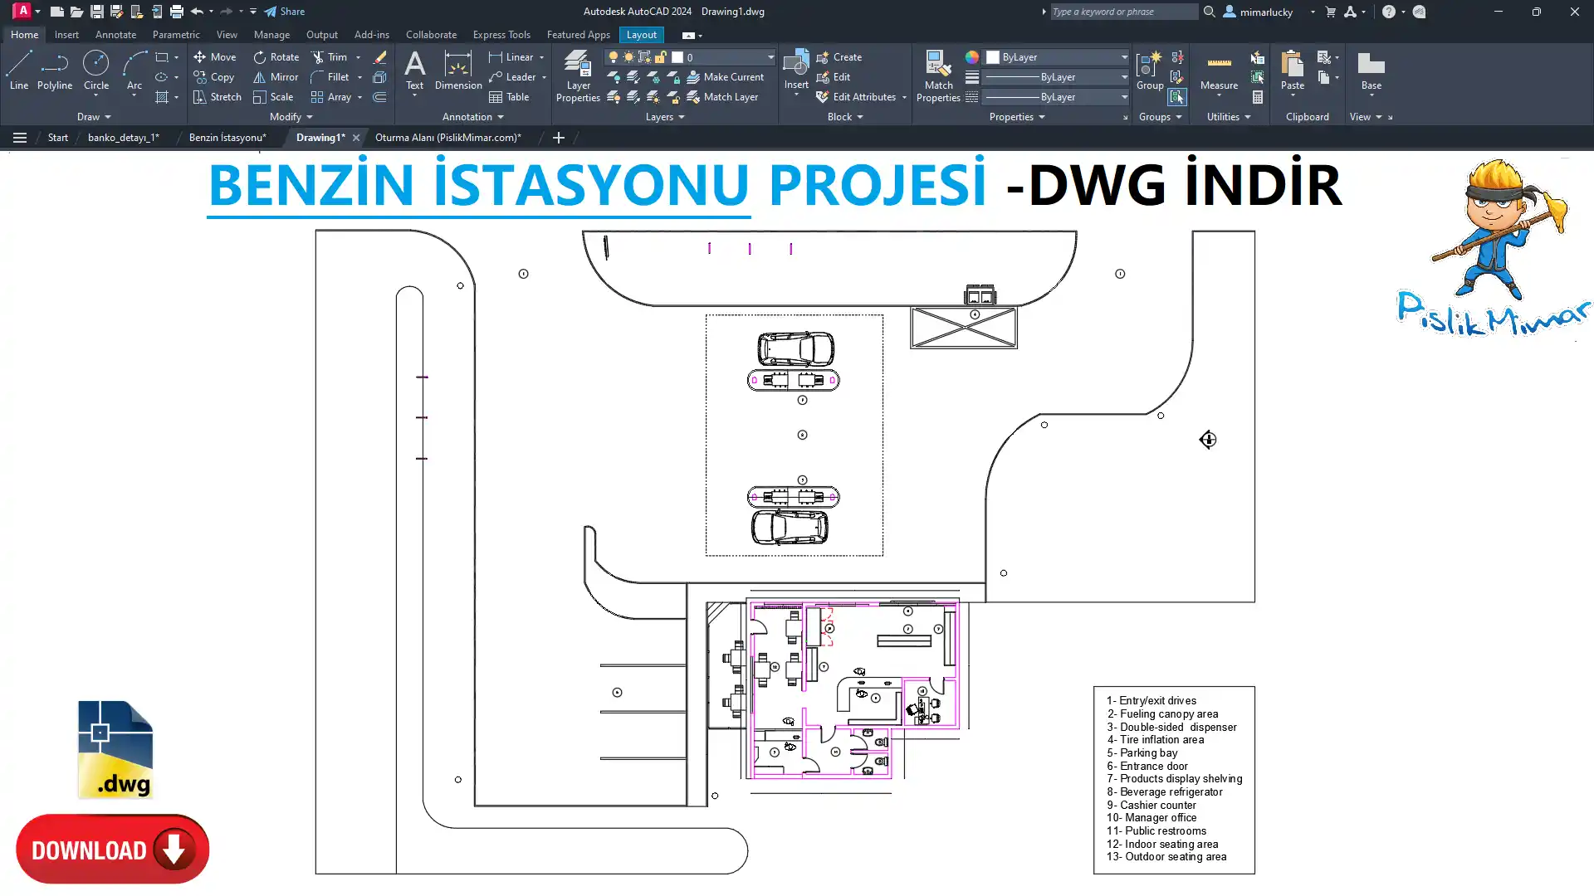Click the Make Current layer button

[x=725, y=77]
